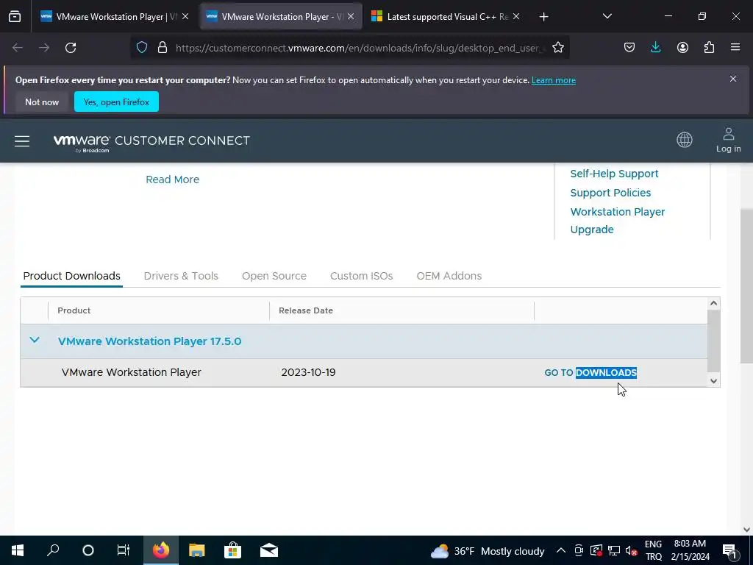The image size is (753, 565).
Task: Open the language globe selector
Action: coord(685,141)
